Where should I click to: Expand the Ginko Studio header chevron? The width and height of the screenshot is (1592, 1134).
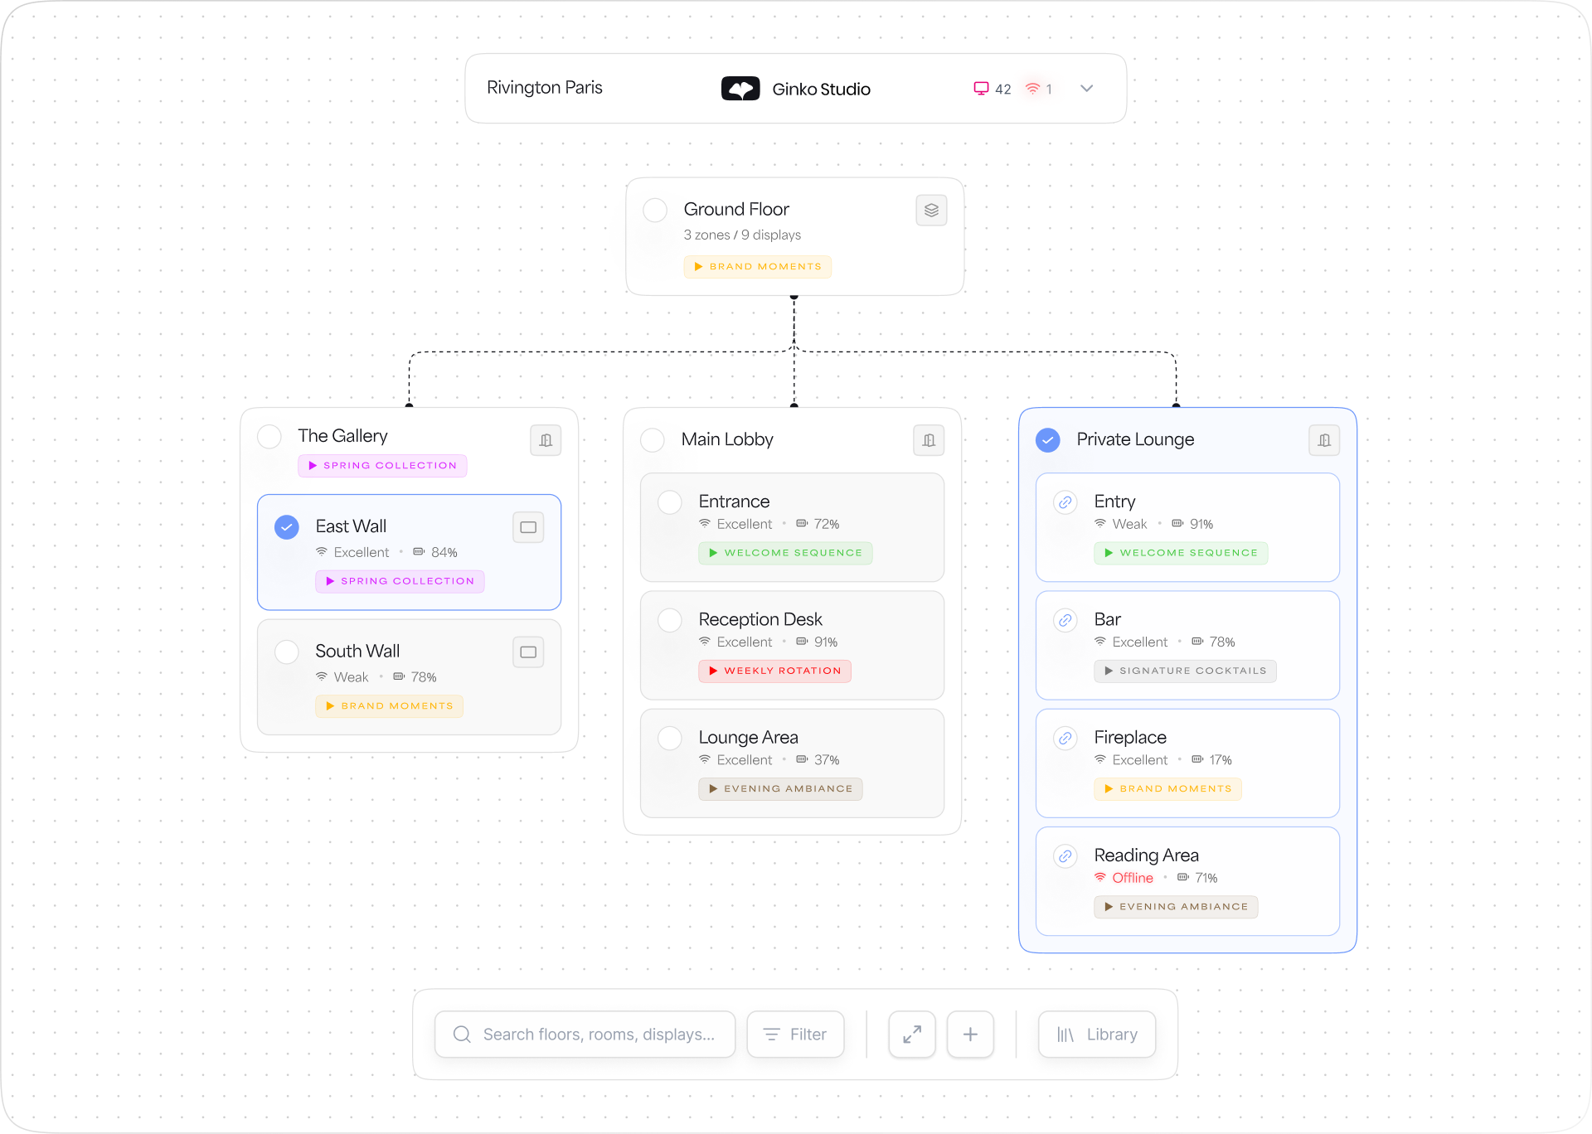1087,89
